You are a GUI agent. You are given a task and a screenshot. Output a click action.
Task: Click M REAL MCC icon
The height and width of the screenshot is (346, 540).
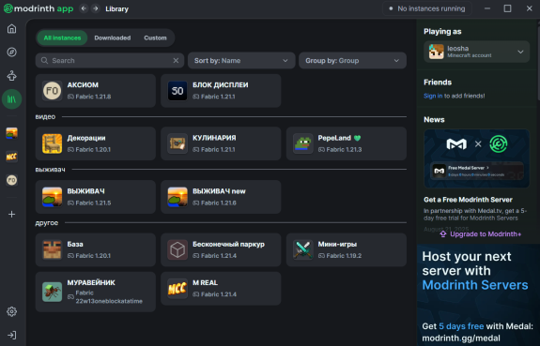click(x=177, y=289)
